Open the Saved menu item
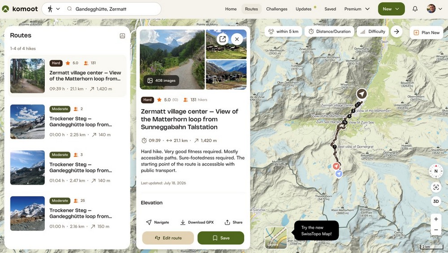The height and width of the screenshot is (253, 448). pyautogui.click(x=330, y=9)
